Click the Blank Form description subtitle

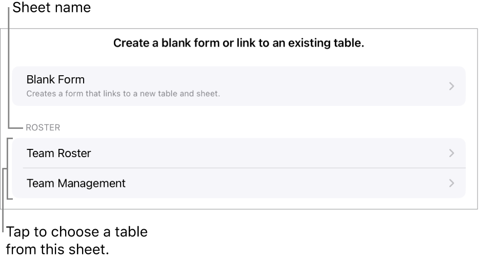coord(123,94)
